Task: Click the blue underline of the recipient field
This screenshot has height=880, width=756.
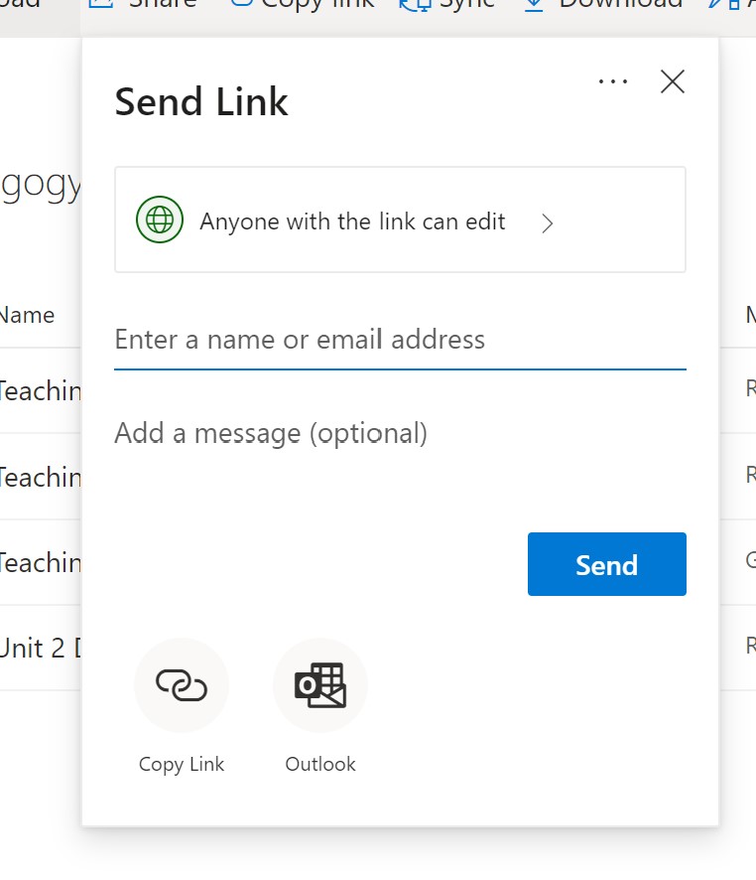Action: 400,368
